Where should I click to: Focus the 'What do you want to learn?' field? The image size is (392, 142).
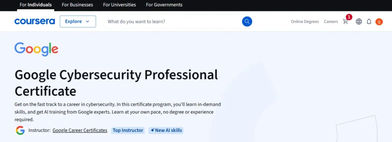tap(173, 21)
